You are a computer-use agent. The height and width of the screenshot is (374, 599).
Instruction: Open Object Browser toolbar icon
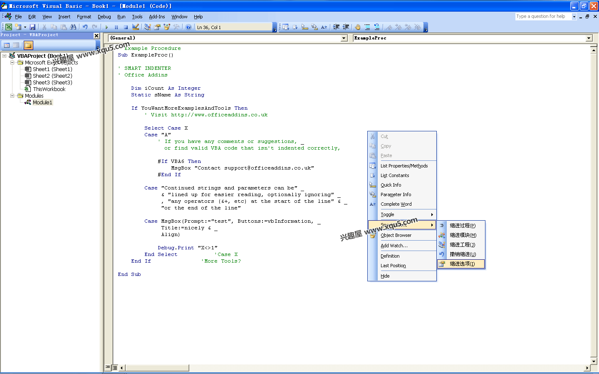(167, 27)
